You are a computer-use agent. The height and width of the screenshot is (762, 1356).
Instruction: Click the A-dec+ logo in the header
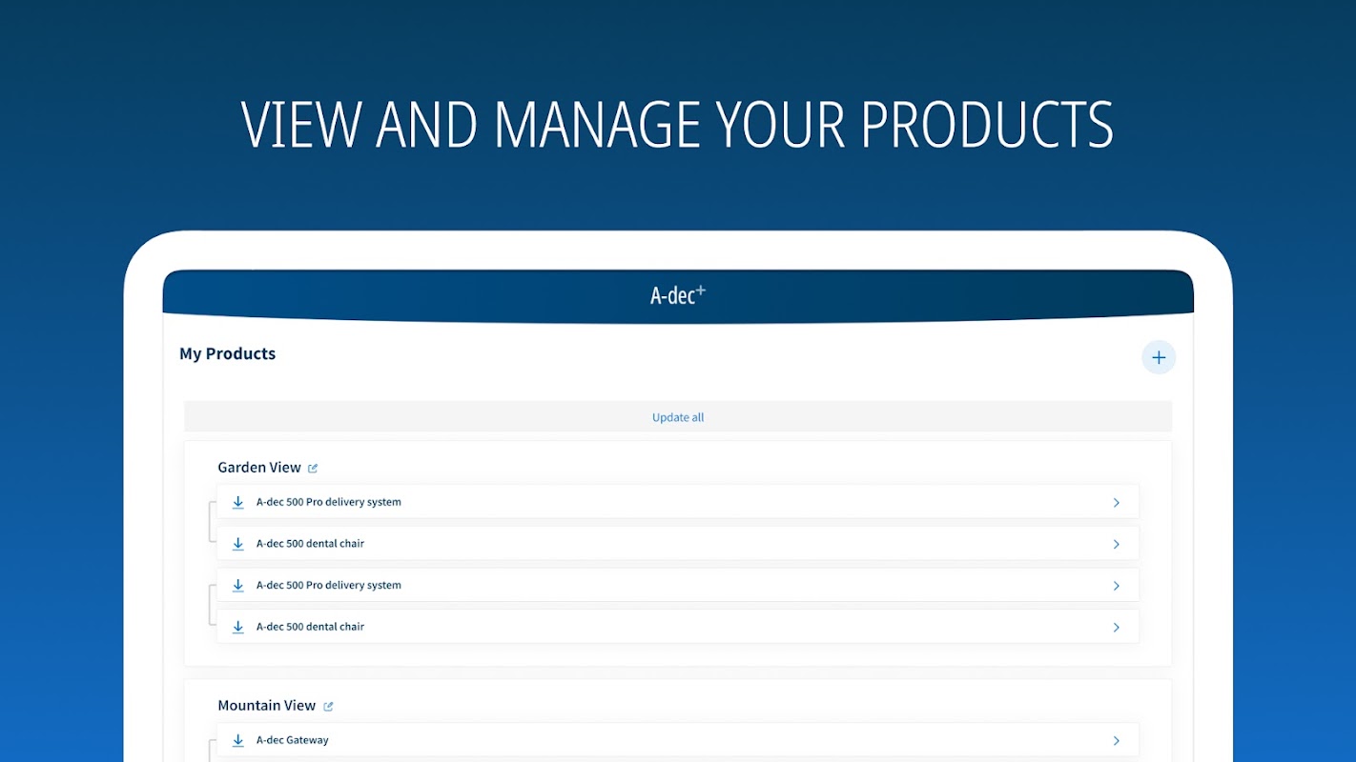click(x=678, y=295)
